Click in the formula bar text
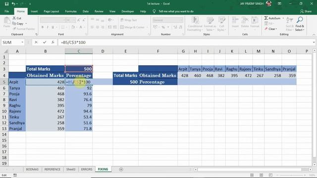The width and height of the screenshot is (317, 178). tap(73, 43)
